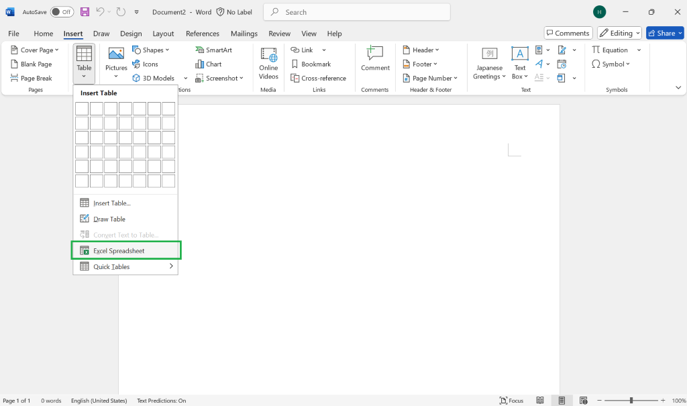Screen dimensions: 687x406
Task: Insert Icons from the ribbon
Action: 145,64
